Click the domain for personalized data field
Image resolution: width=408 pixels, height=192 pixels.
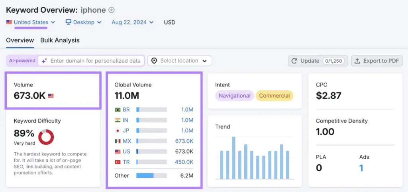(x=91, y=61)
